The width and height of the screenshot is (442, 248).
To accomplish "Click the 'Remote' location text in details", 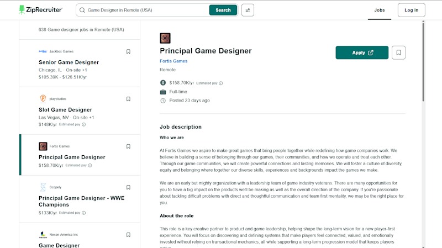I will (168, 70).
